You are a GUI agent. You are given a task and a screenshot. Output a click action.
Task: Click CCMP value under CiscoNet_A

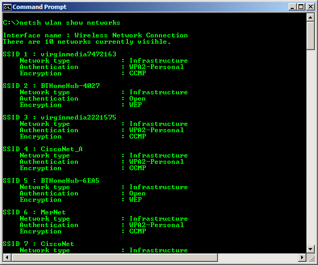pyautogui.click(x=138, y=168)
